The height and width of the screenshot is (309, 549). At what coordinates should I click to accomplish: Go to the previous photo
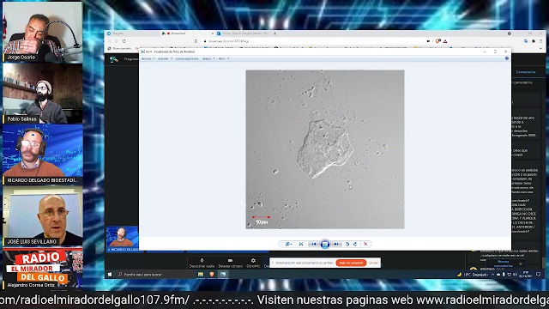(314, 244)
